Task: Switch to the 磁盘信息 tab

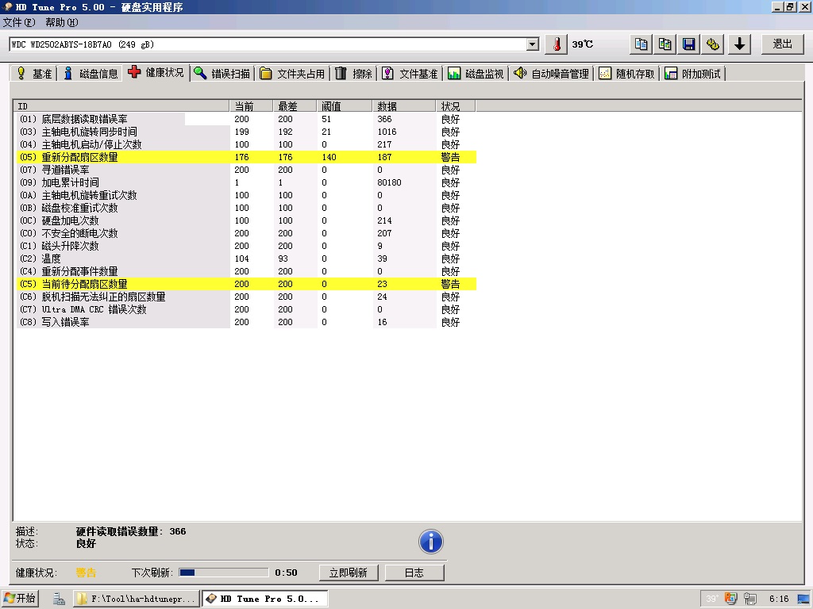Action: (x=91, y=74)
